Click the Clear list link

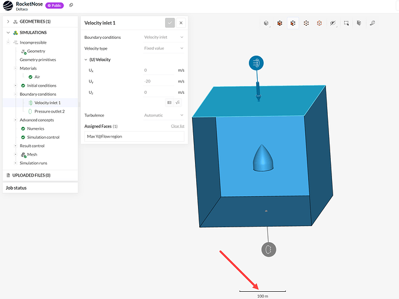(178, 126)
